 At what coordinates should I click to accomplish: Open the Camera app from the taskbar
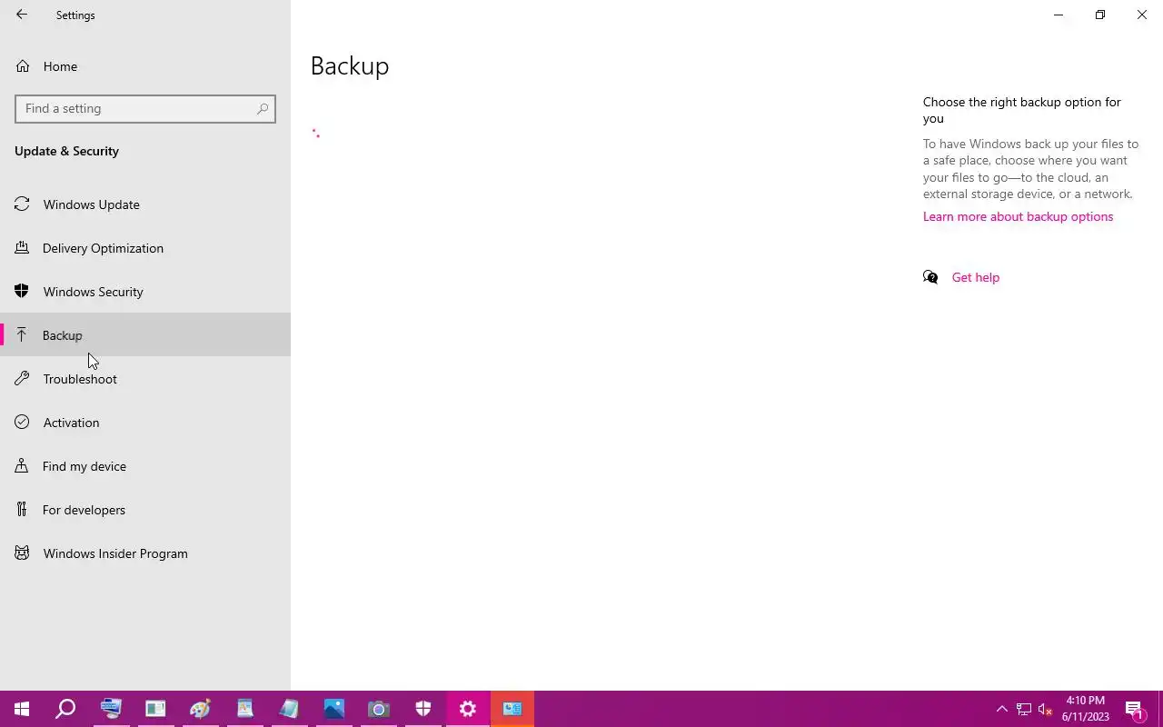(378, 709)
